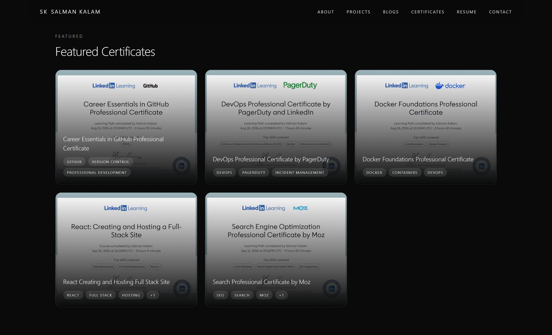This screenshot has height=335, width=552.
Task: Click the date line reading Aug 10, 2026 at 07:42AM UTC
Action: tap(126, 128)
